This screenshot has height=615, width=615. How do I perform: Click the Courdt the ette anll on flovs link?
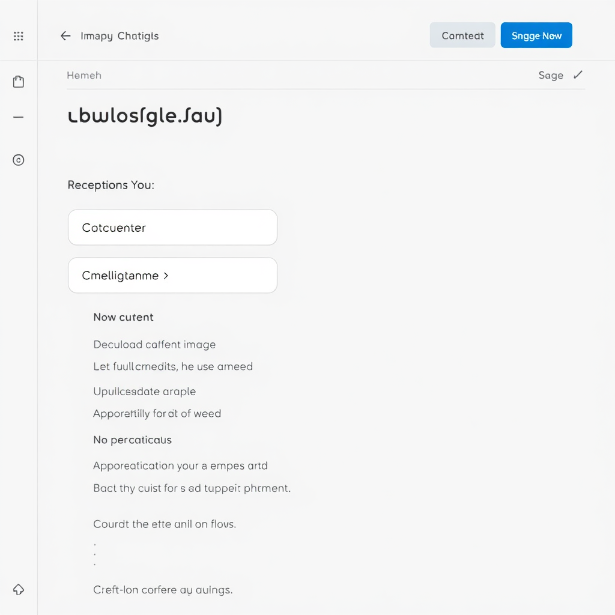(x=165, y=524)
